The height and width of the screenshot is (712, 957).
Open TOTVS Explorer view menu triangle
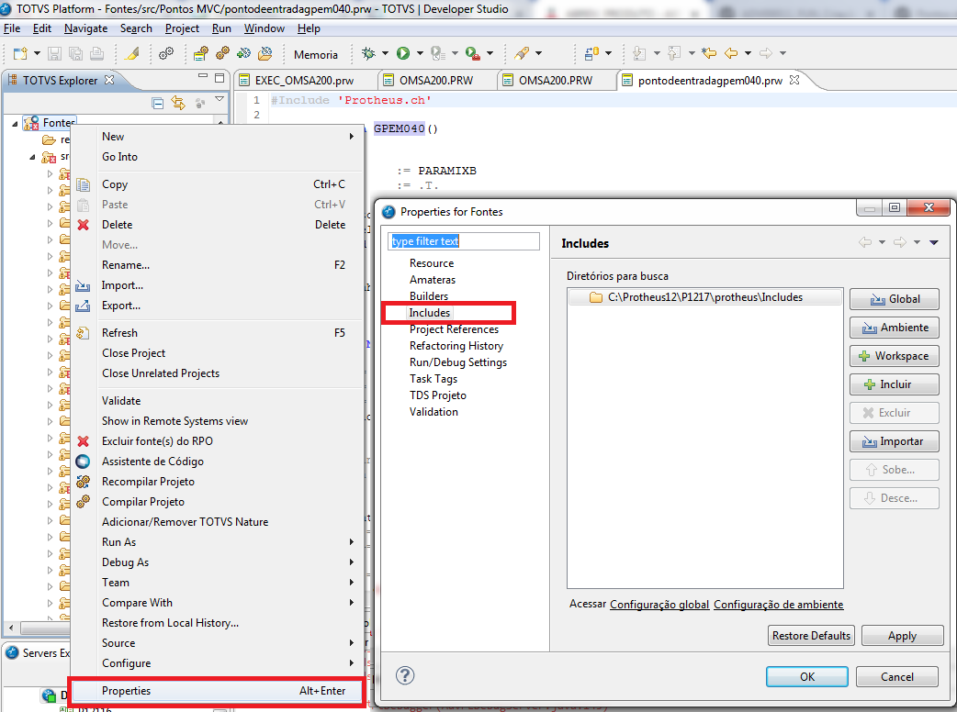click(220, 99)
